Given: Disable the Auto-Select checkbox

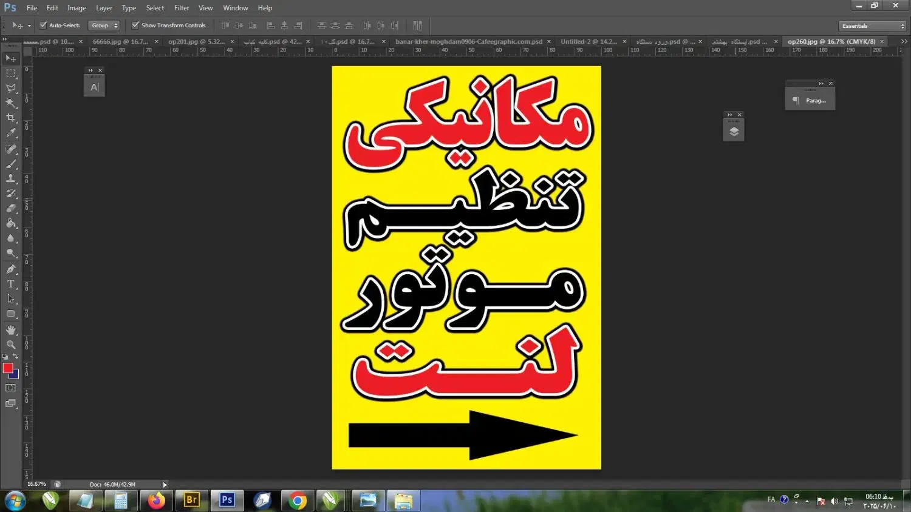Looking at the screenshot, I should (x=43, y=25).
